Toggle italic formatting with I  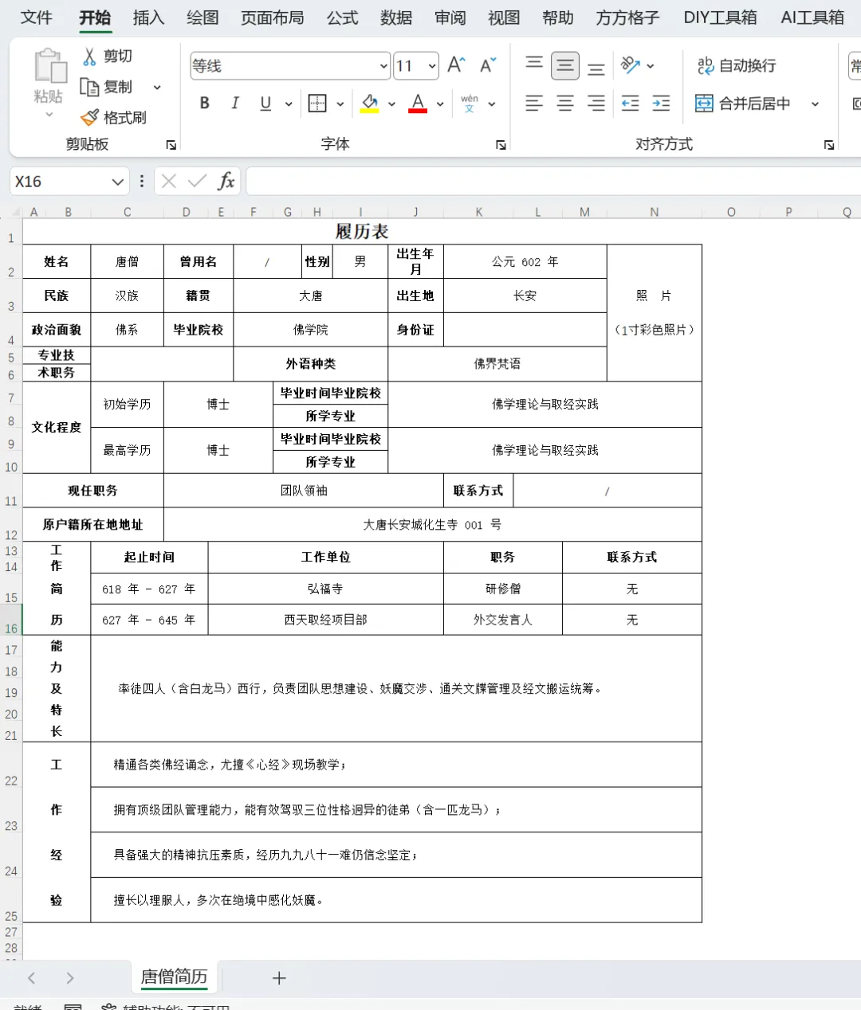tap(235, 103)
